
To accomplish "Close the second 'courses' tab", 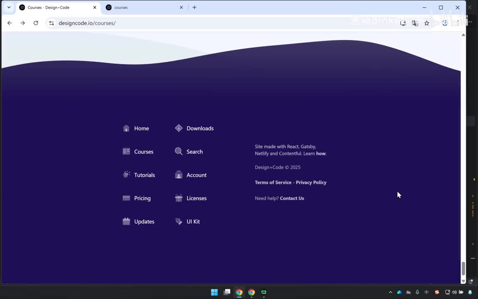I will click(x=181, y=7).
